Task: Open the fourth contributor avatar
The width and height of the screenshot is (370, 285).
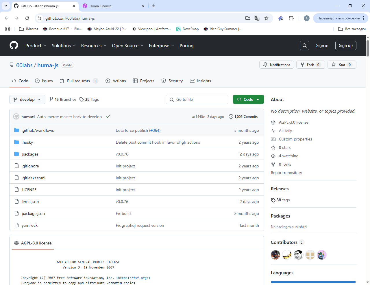Action: (x=310, y=255)
